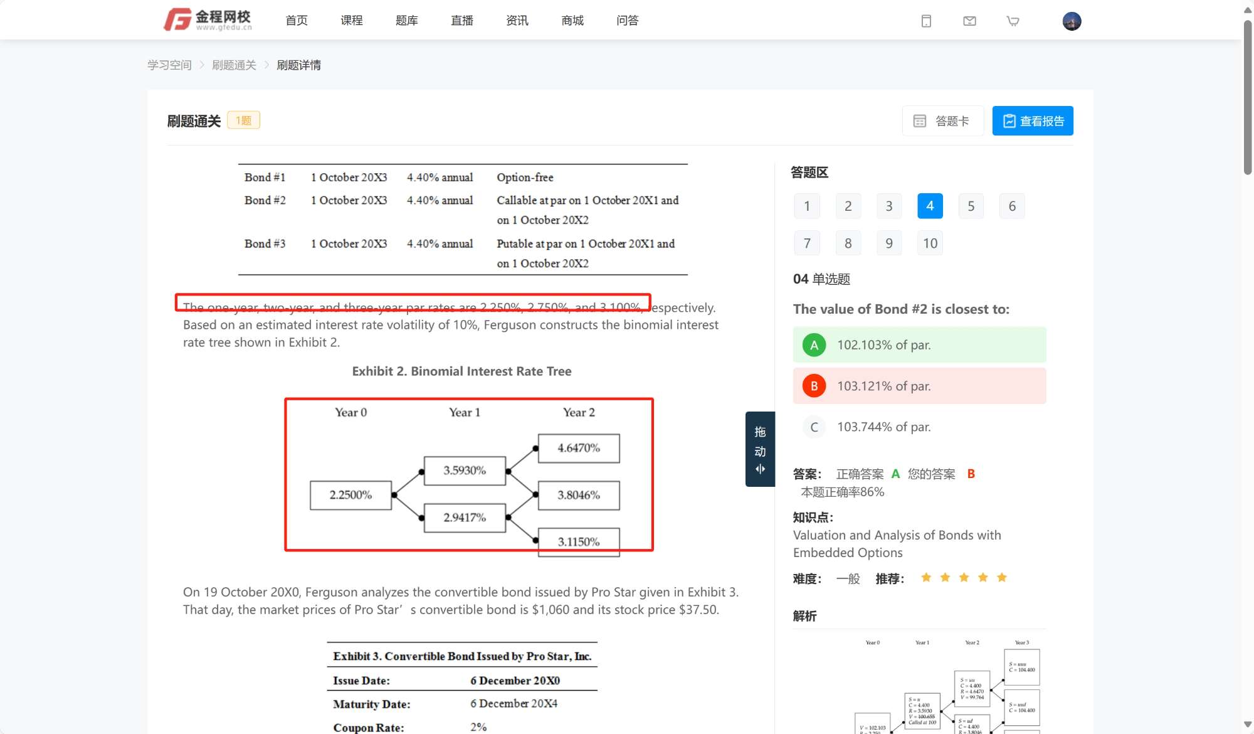This screenshot has height=734, width=1254.
Task: Open the shopping cart icon
Action: (x=1013, y=21)
